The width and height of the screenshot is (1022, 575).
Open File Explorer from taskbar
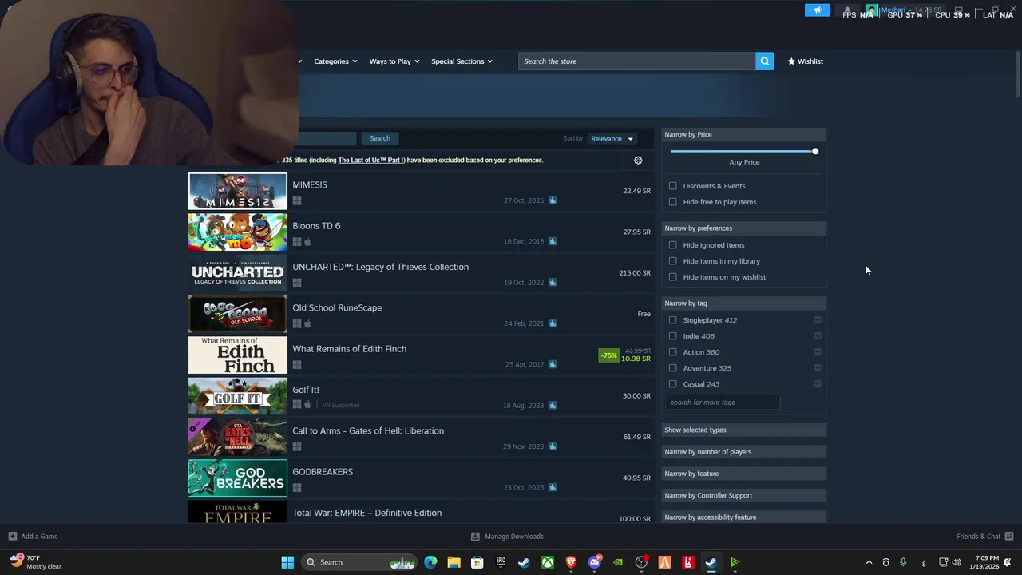454,562
